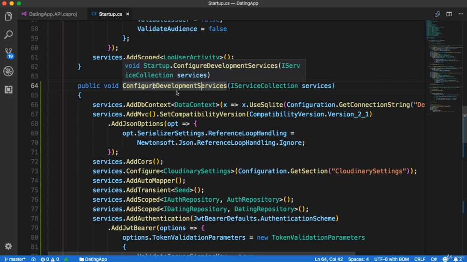This screenshot has width=467, height=262.
Task: Click AuthRepository on line 76
Action: click(x=253, y=200)
